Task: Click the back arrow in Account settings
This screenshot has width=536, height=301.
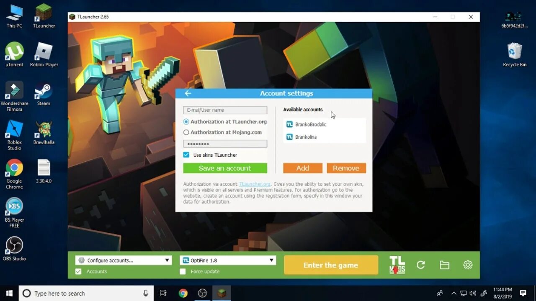Action: [188, 93]
